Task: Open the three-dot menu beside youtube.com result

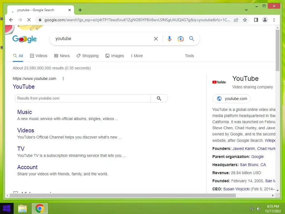Action: 63,79
